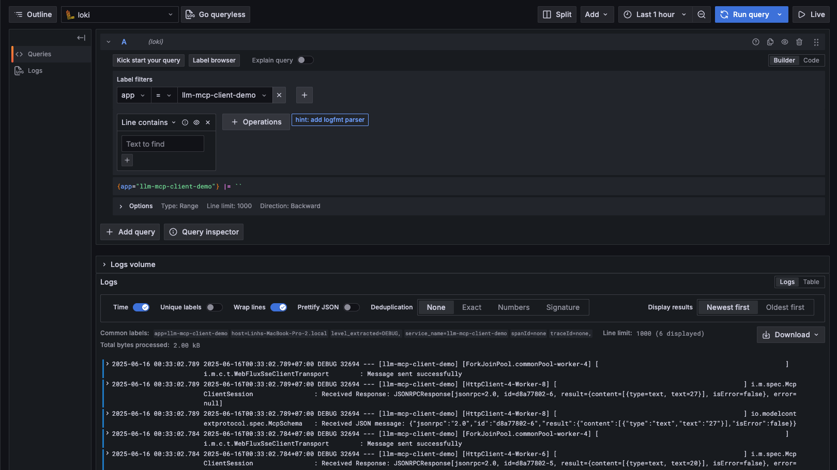Image resolution: width=837 pixels, height=470 pixels.
Task: Expand the query Options section
Action: click(x=141, y=206)
